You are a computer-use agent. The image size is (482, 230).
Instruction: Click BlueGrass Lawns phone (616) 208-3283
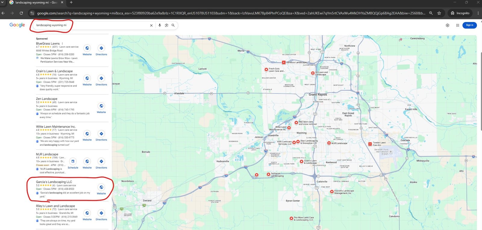tap(66, 54)
